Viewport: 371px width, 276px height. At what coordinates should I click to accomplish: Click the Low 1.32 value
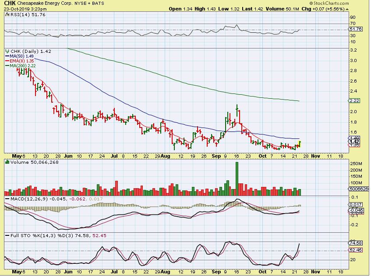pos(229,9)
